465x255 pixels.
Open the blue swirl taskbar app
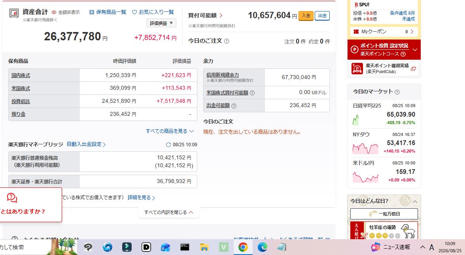tap(108, 247)
